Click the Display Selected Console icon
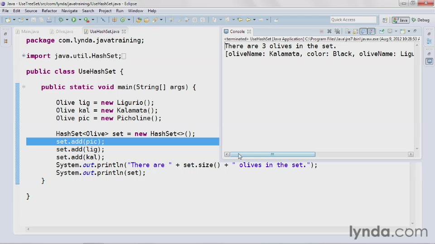This screenshot has height=244, width=435. [390, 31]
